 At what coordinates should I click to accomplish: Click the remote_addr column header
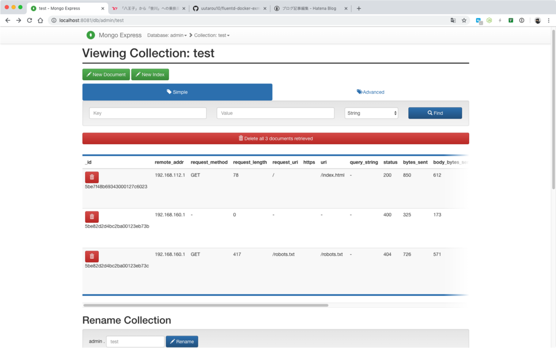pos(169,162)
